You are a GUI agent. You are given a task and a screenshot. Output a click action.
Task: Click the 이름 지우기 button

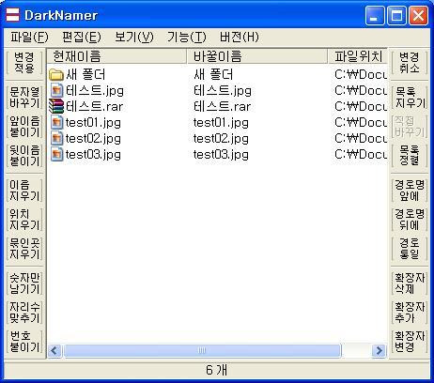24,191
